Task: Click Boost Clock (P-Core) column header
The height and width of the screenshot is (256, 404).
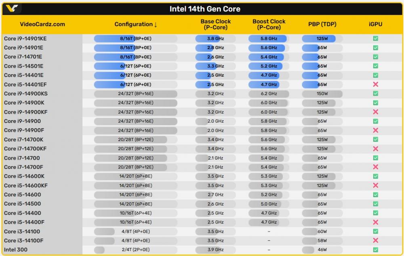Action: point(269,25)
